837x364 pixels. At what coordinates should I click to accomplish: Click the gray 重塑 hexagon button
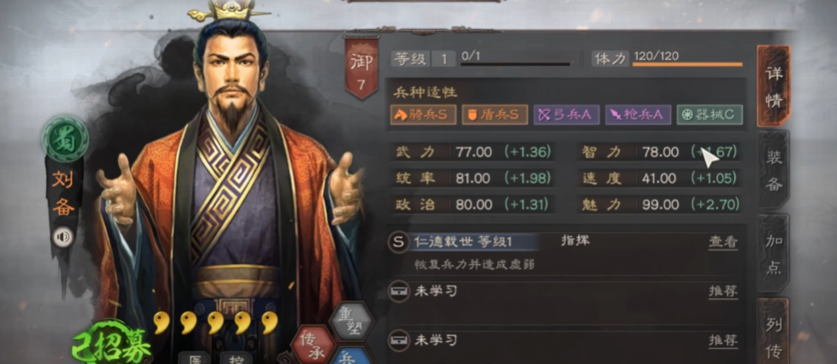tap(351, 320)
